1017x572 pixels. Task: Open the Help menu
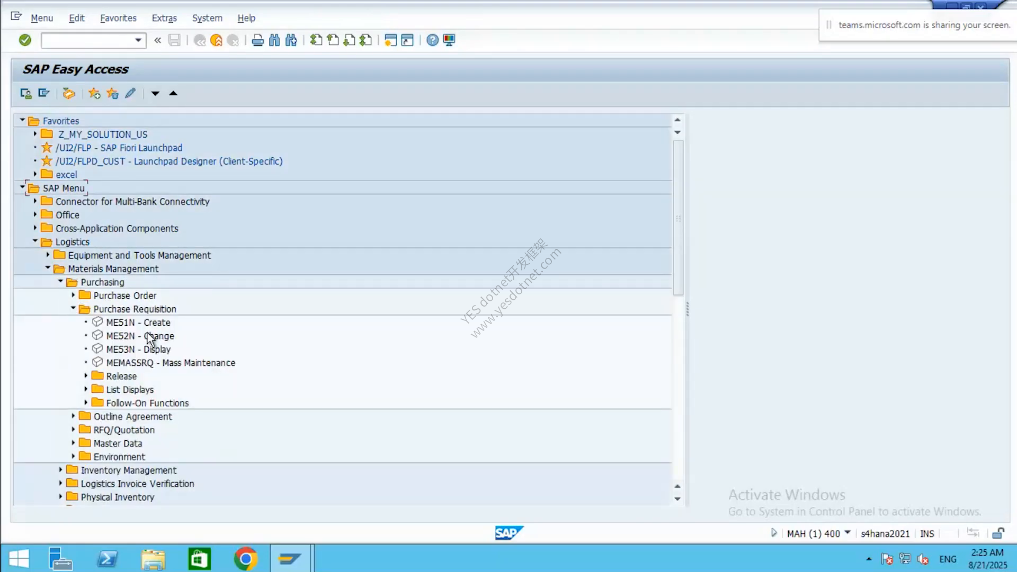tap(246, 18)
